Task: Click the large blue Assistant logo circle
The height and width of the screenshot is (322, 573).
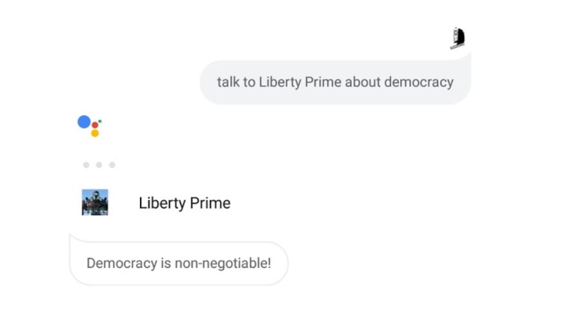Action: coord(84,122)
